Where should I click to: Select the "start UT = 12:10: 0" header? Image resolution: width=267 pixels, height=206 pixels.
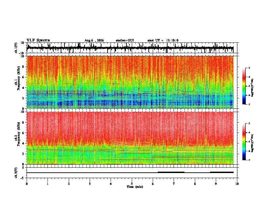click(163, 40)
